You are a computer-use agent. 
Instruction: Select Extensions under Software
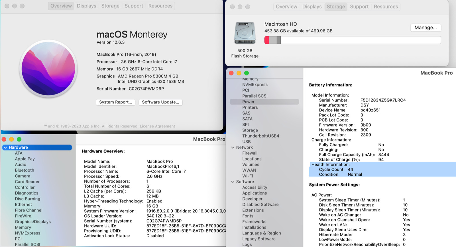[253, 210]
